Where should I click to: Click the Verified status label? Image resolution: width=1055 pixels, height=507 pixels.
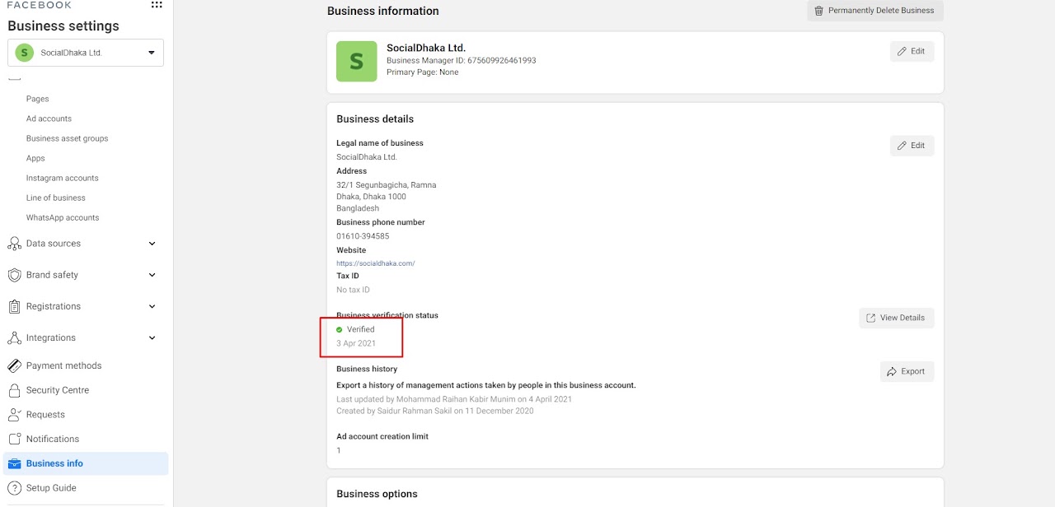tap(360, 329)
